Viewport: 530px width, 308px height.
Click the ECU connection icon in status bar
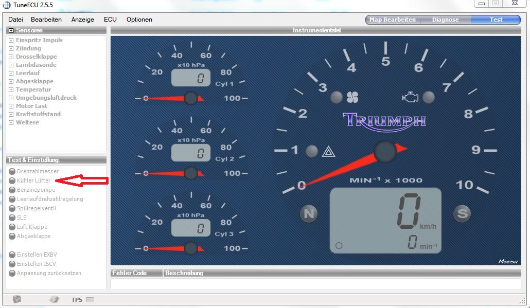pyautogui.click(x=17, y=299)
